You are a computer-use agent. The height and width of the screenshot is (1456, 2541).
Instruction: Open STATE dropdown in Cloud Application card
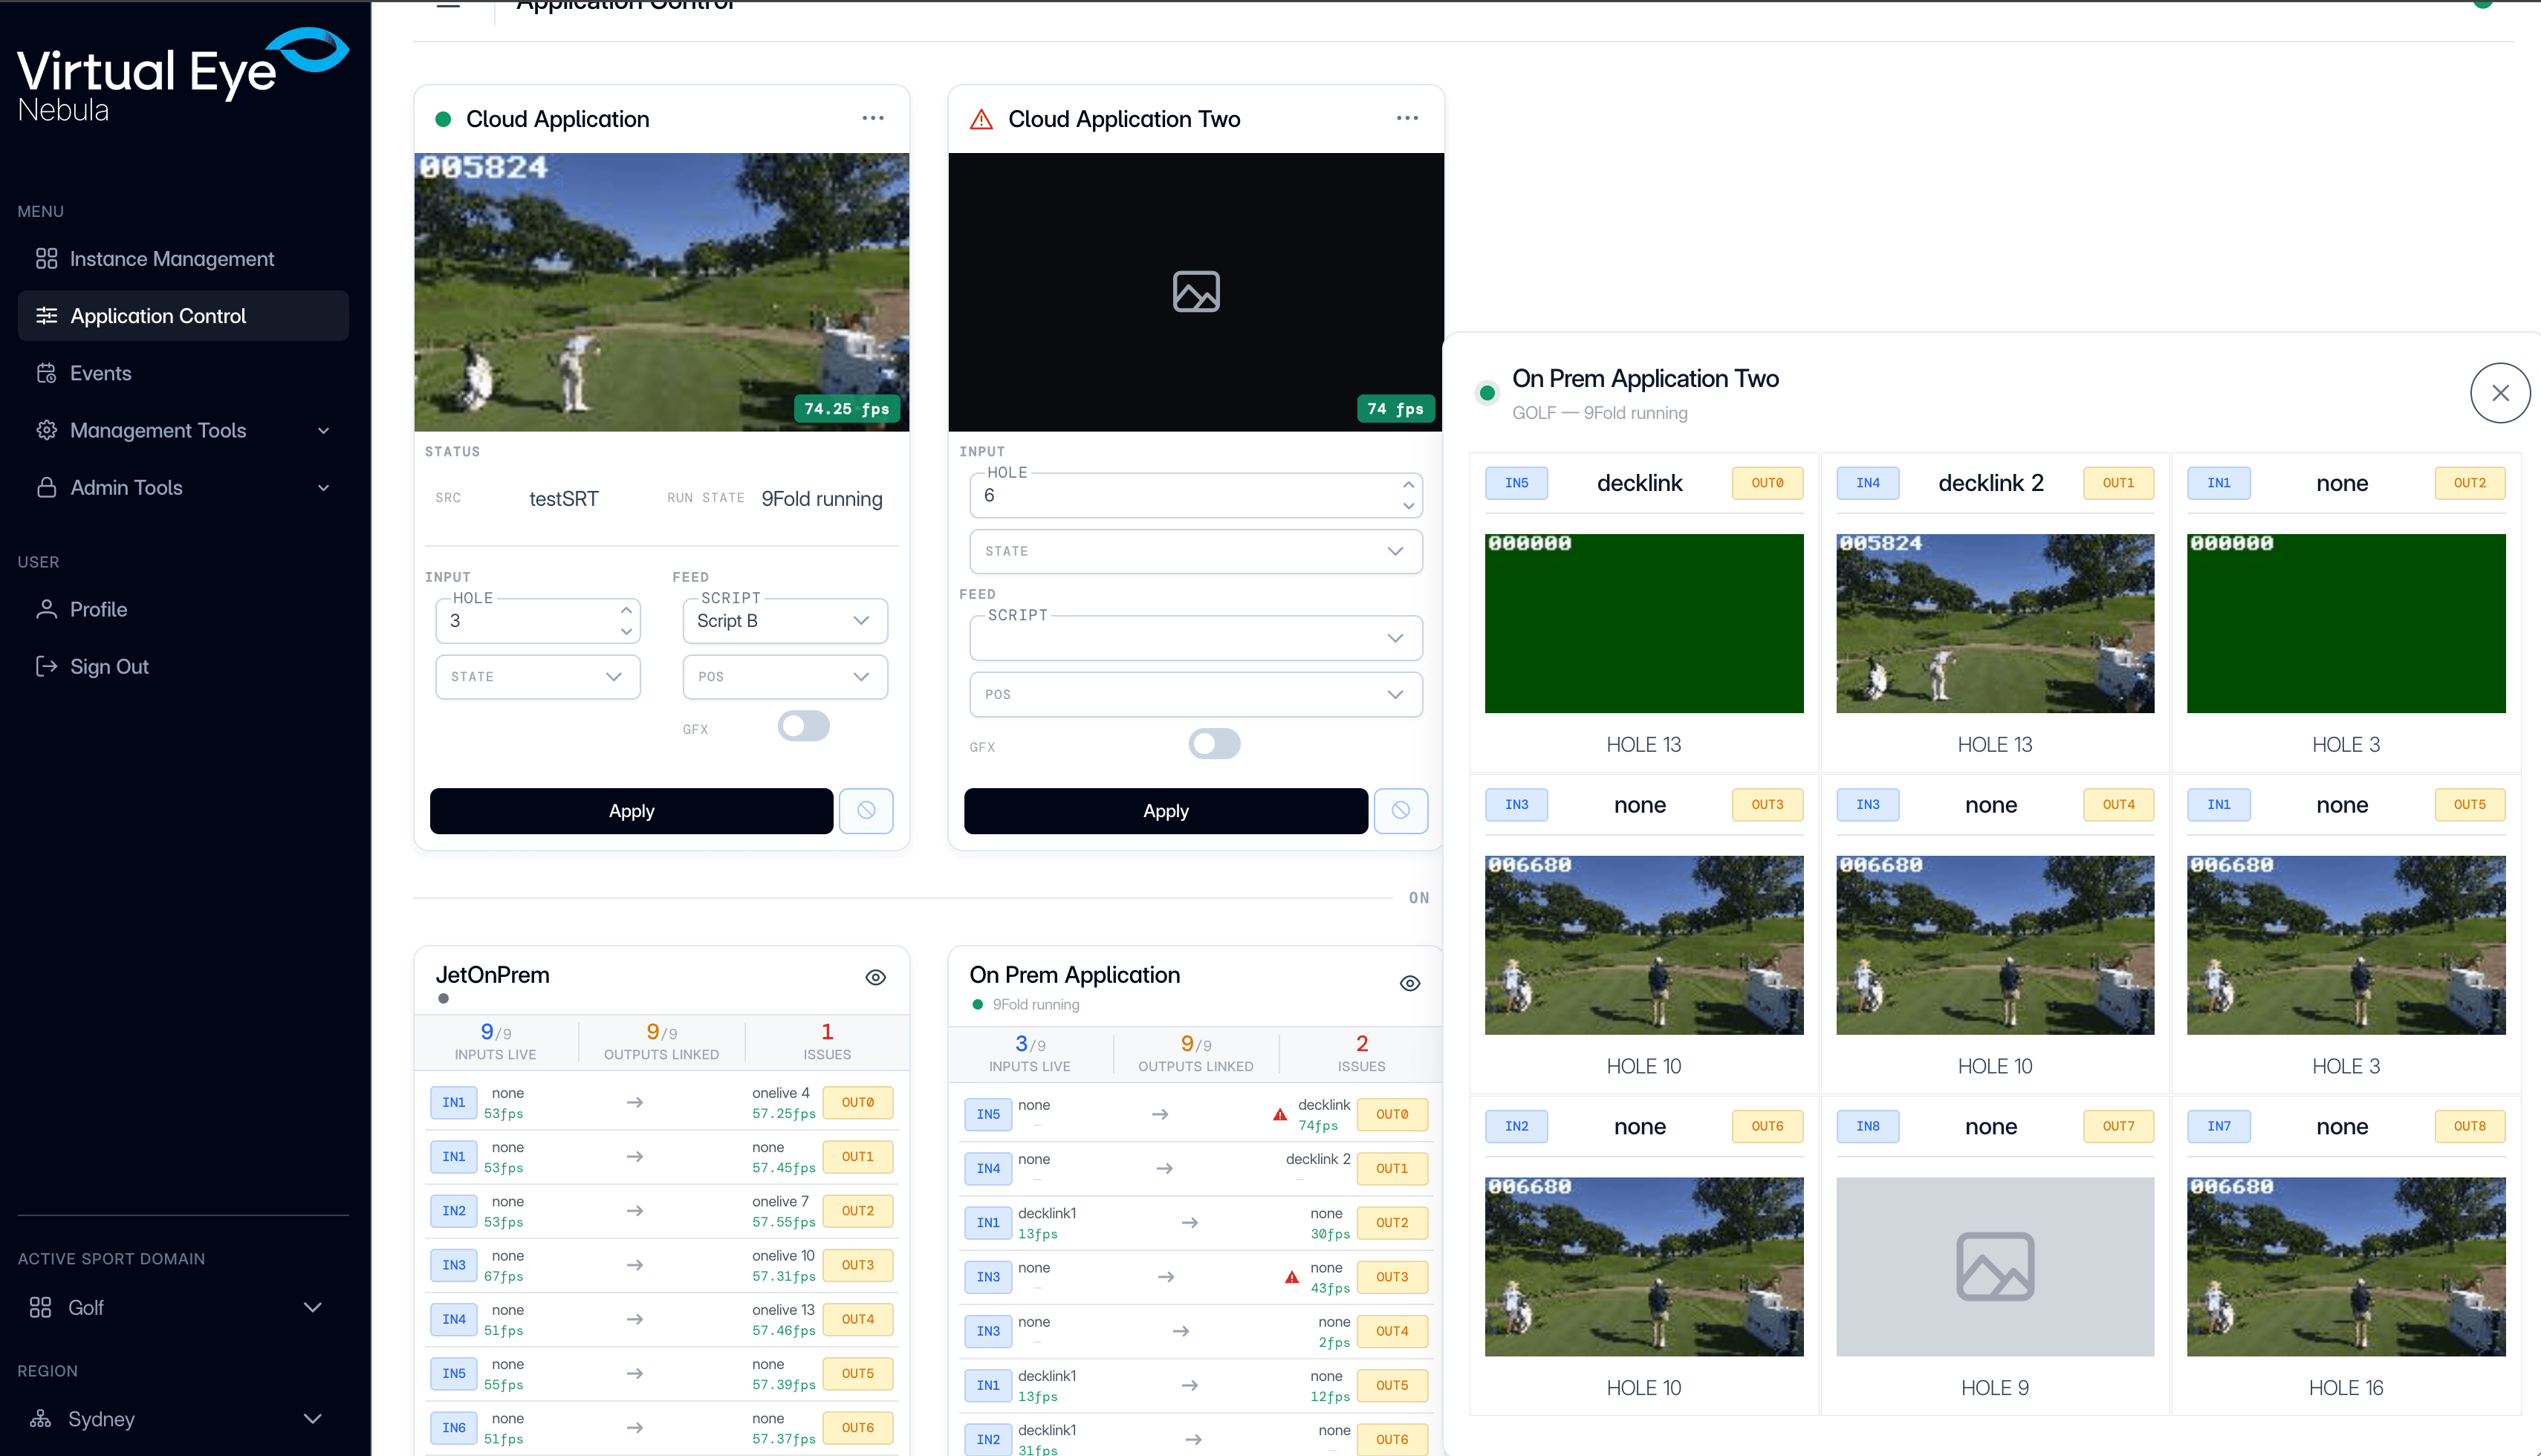tap(538, 677)
